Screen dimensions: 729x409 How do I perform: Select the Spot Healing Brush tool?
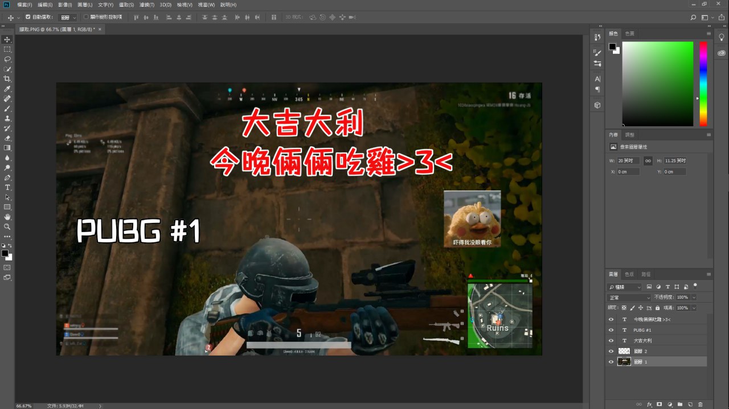pos(7,98)
